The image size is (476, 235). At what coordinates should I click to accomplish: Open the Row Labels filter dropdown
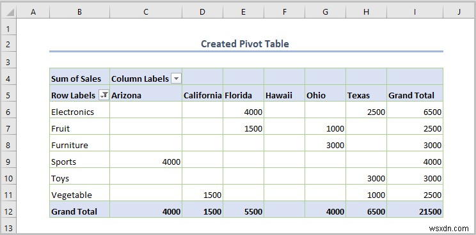pos(104,95)
